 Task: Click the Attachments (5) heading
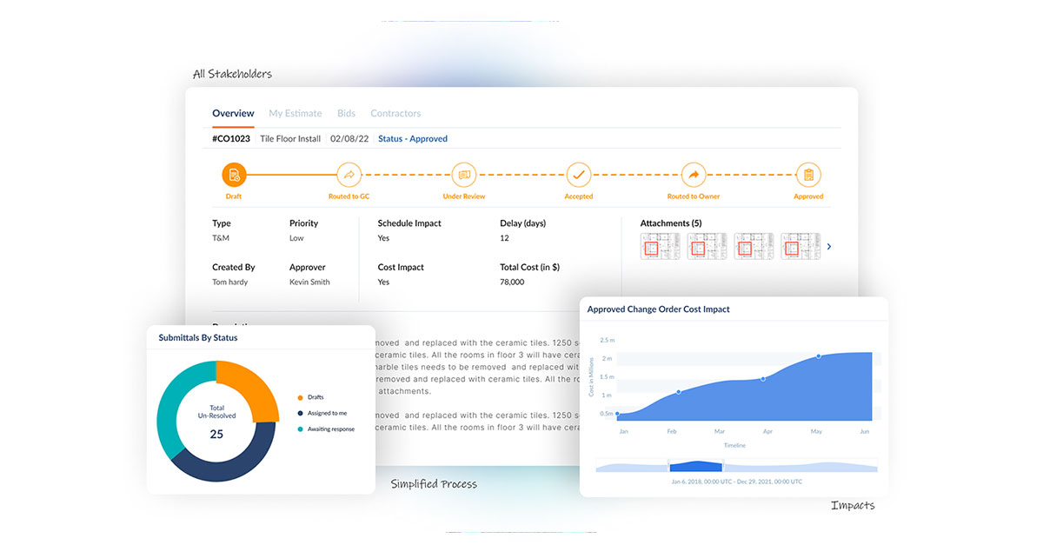pos(671,223)
